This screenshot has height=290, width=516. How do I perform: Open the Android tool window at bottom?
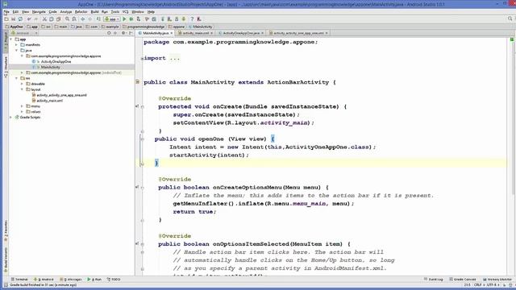click(44, 280)
